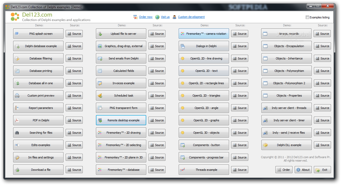The height and width of the screenshot is (185, 341).
Task: Run the Delphi DLL example demo
Action: click(286, 145)
